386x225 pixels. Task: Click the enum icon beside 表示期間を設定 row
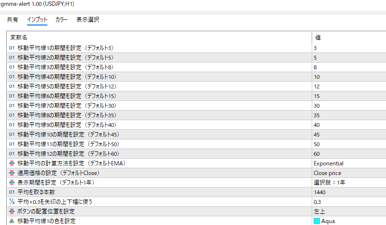click(12, 182)
